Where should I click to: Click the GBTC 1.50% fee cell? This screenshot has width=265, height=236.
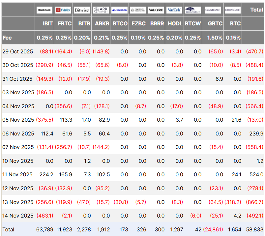(x=215, y=38)
